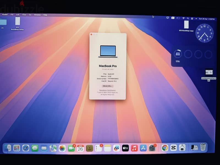Open Screen Mirroring icon in menu bar
This screenshot has width=220, height=165.
tap(167, 18)
